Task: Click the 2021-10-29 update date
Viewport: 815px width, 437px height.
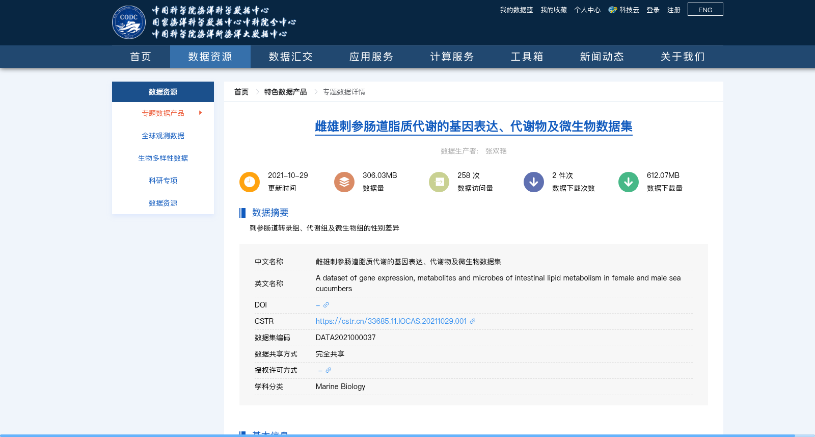Action: [x=288, y=175]
